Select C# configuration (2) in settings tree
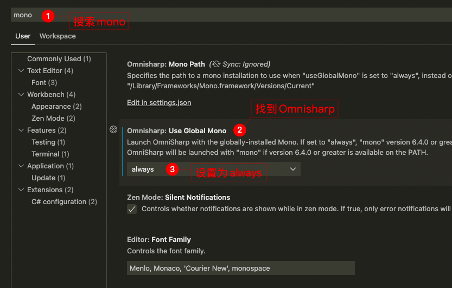Viewport: 452px width, 288px height. point(64,202)
